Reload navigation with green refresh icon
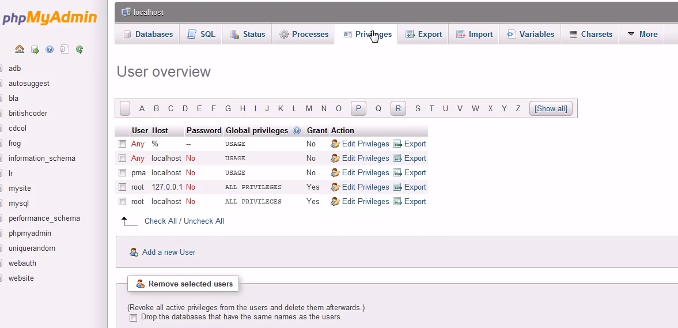This screenshot has height=328, width=678. (x=79, y=50)
